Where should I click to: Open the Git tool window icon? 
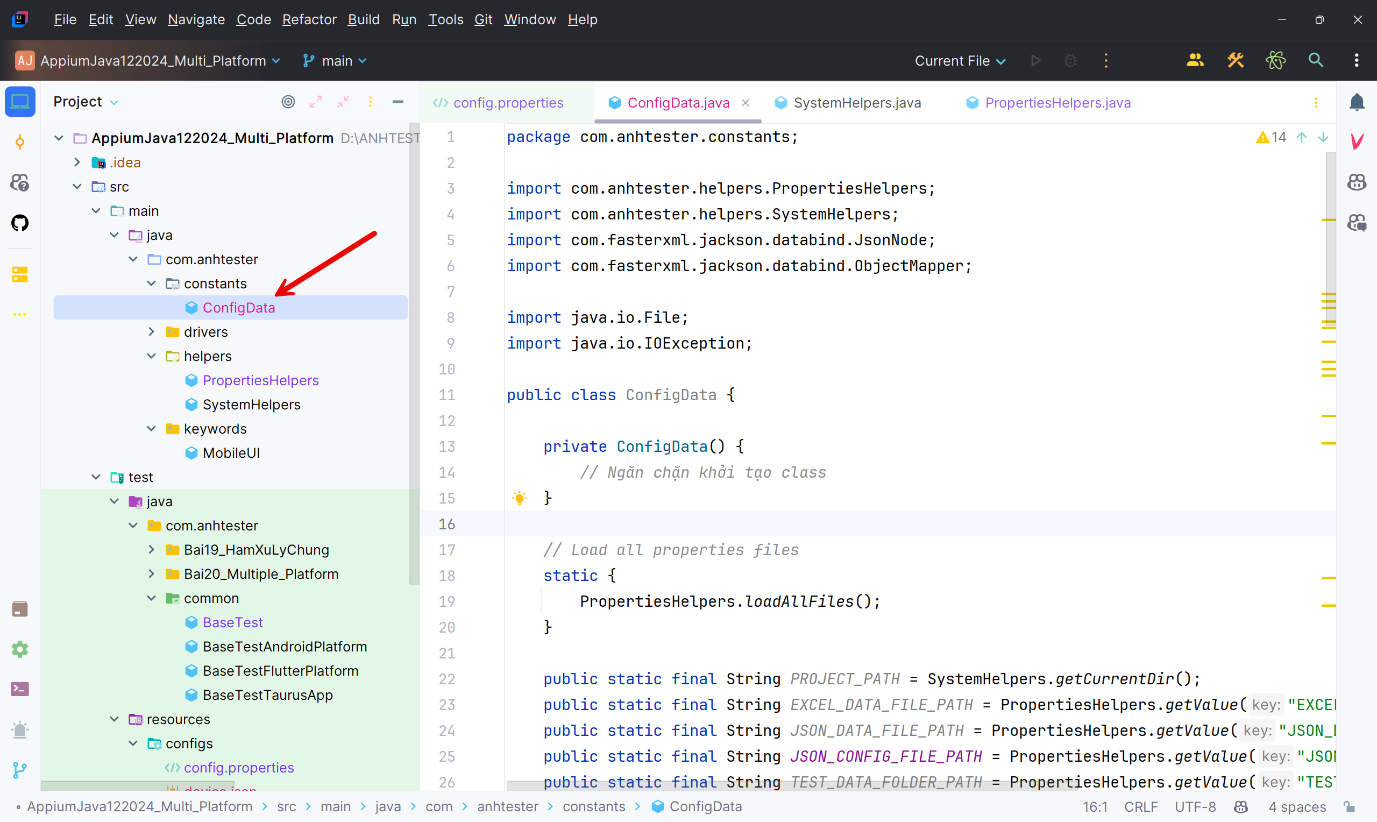(20, 770)
